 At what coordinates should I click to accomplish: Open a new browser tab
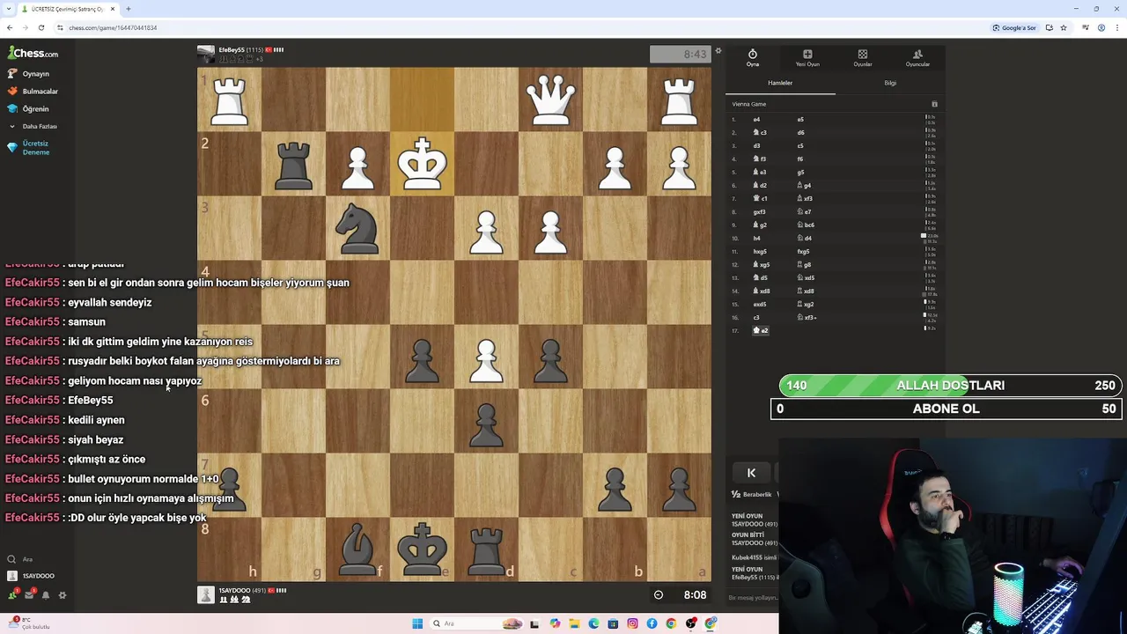pyautogui.click(x=129, y=9)
